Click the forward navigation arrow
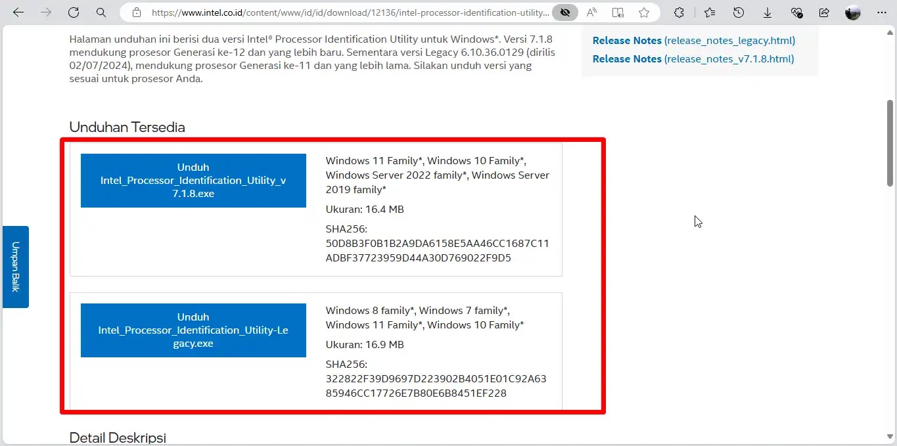The width and height of the screenshot is (897, 446). coord(46,12)
